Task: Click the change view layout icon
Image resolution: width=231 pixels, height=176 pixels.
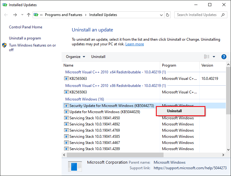Action: [x=207, y=57]
